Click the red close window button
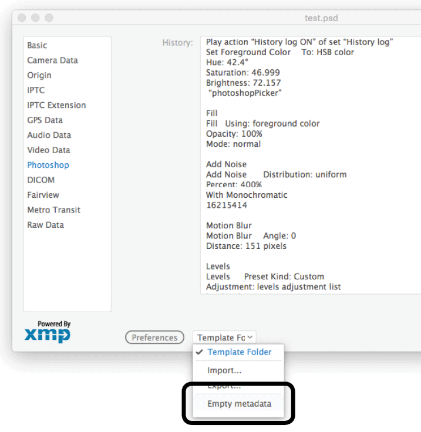 click(x=22, y=18)
